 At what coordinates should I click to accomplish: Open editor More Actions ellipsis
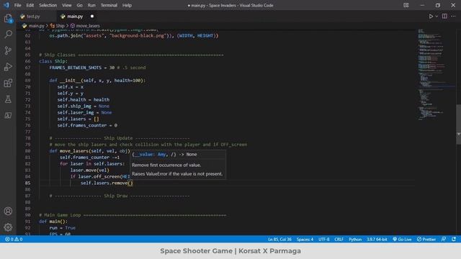coord(453,17)
